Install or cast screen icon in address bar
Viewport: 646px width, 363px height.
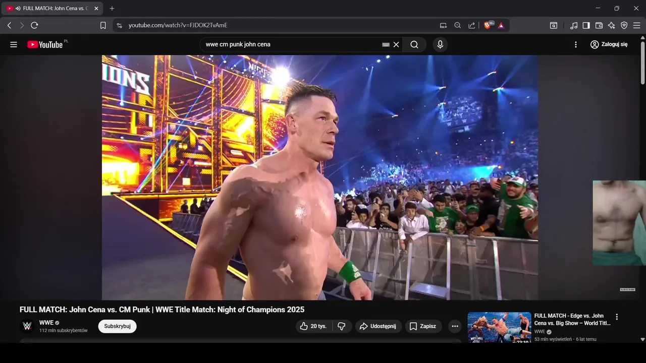pyautogui.click(x=443, y=25)
